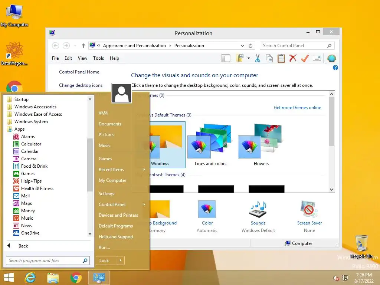Open arrow next to Lock button

point(121,261)
